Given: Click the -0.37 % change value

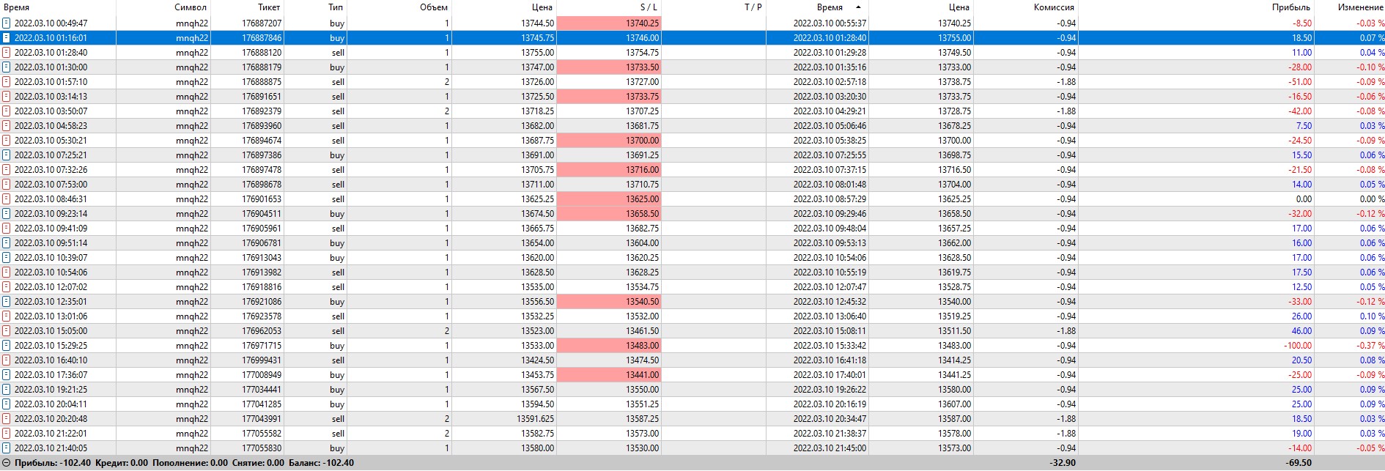Looking at the screenshot, I should click(x=1370, y=346).
